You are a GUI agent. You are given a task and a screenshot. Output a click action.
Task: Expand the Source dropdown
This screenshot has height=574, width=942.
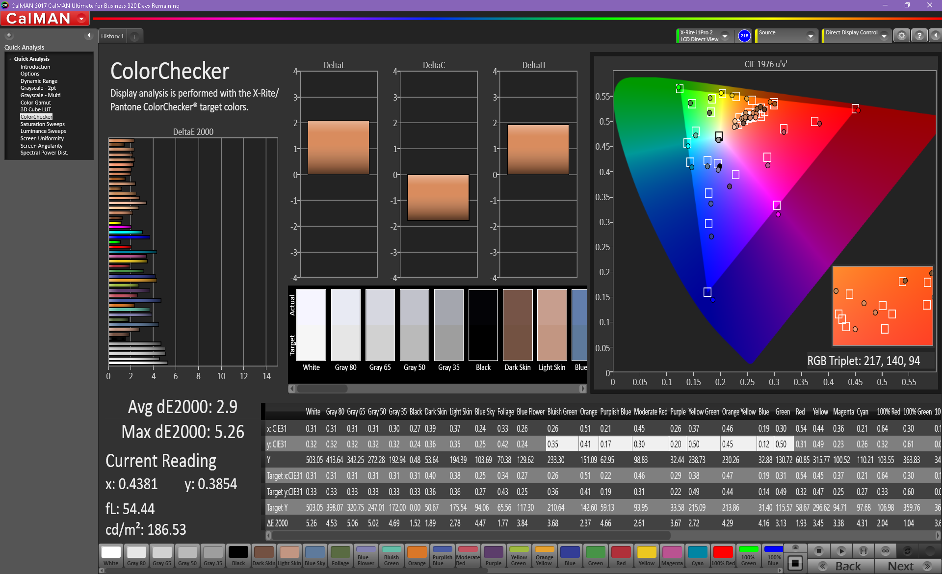pos(811,36)
